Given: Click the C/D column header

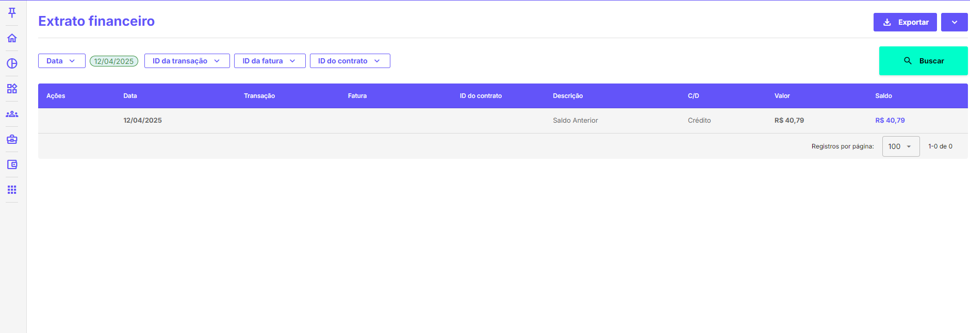Looking at the screenshot, I should coord(694,96).
